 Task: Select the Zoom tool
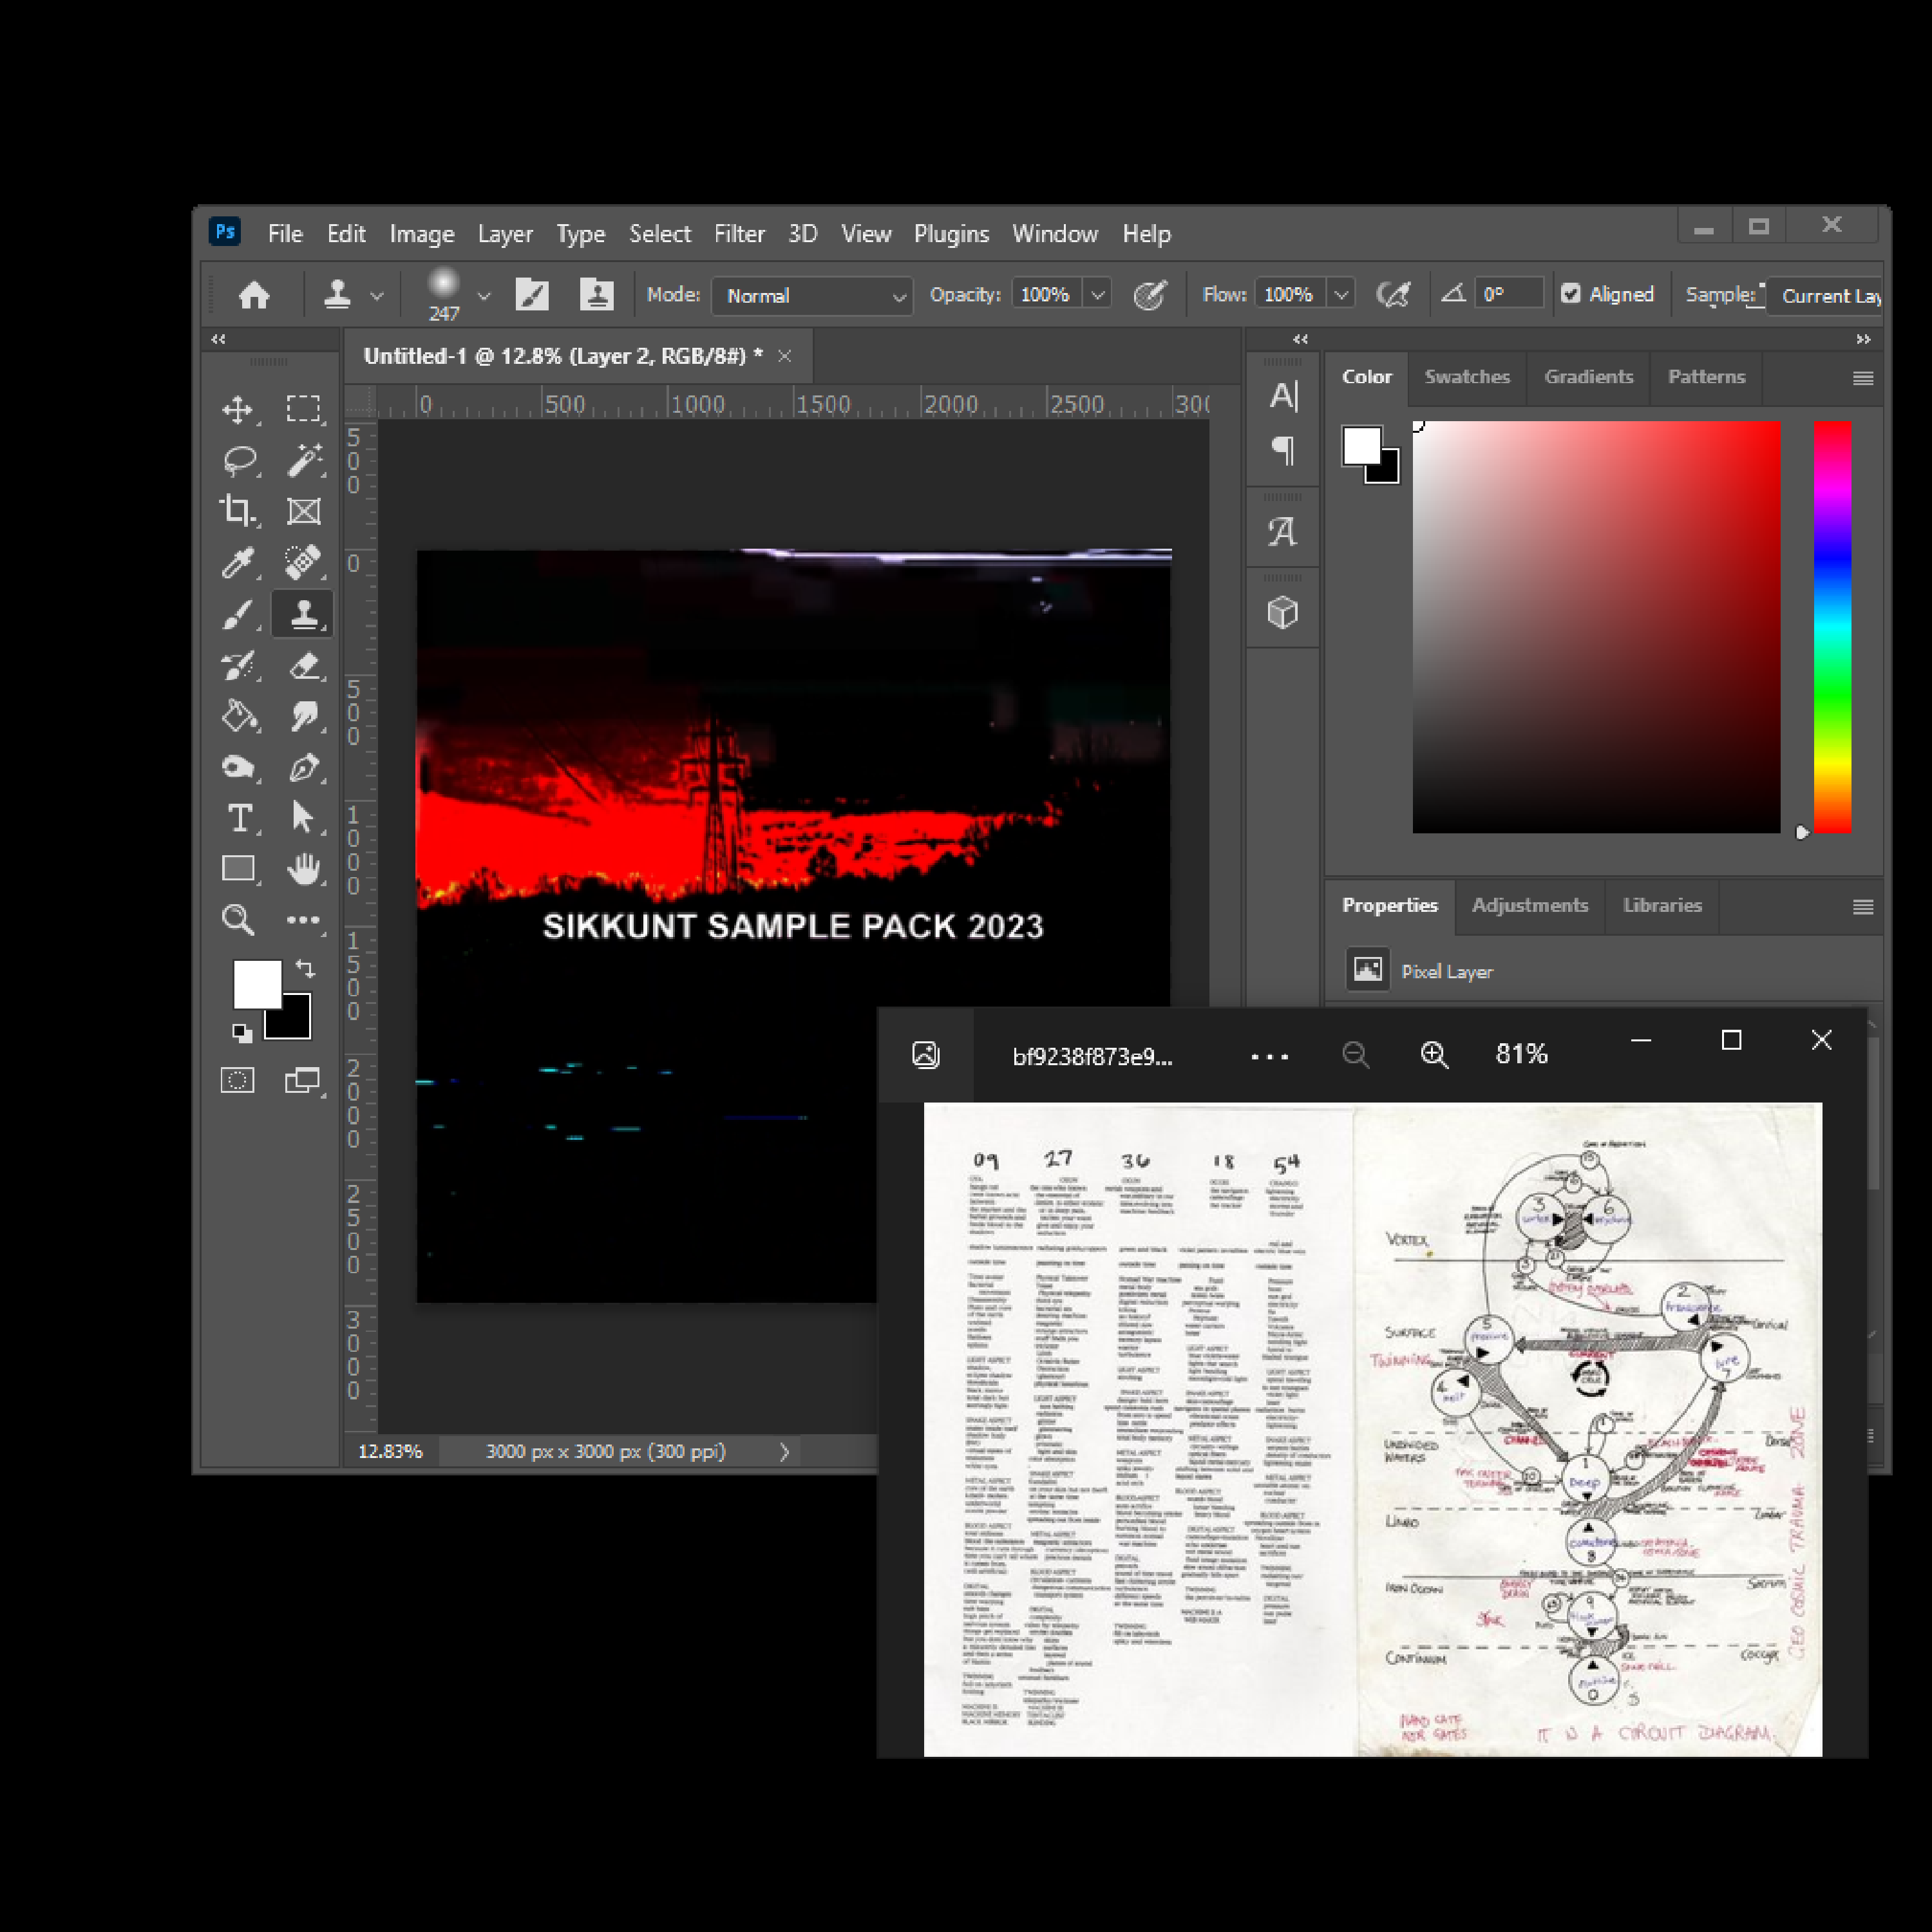tap(238, 920)
